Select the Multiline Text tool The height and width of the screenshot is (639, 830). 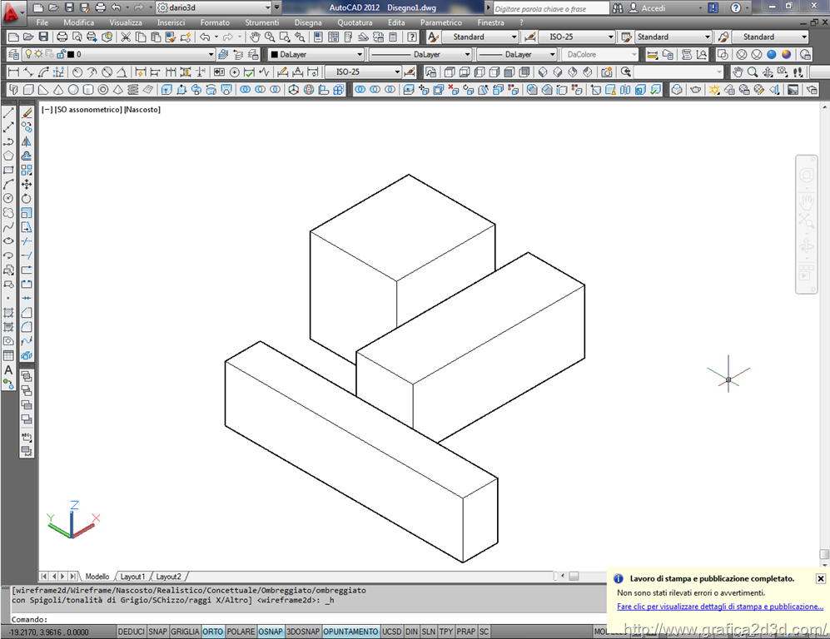pos(8,370)
